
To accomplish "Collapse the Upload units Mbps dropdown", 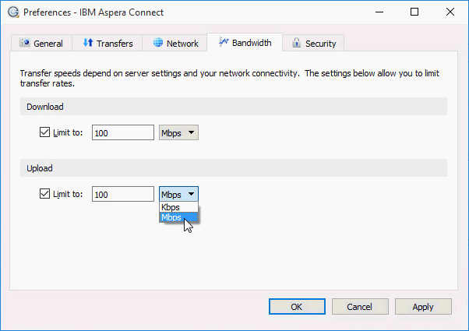I will pos(178,194).
